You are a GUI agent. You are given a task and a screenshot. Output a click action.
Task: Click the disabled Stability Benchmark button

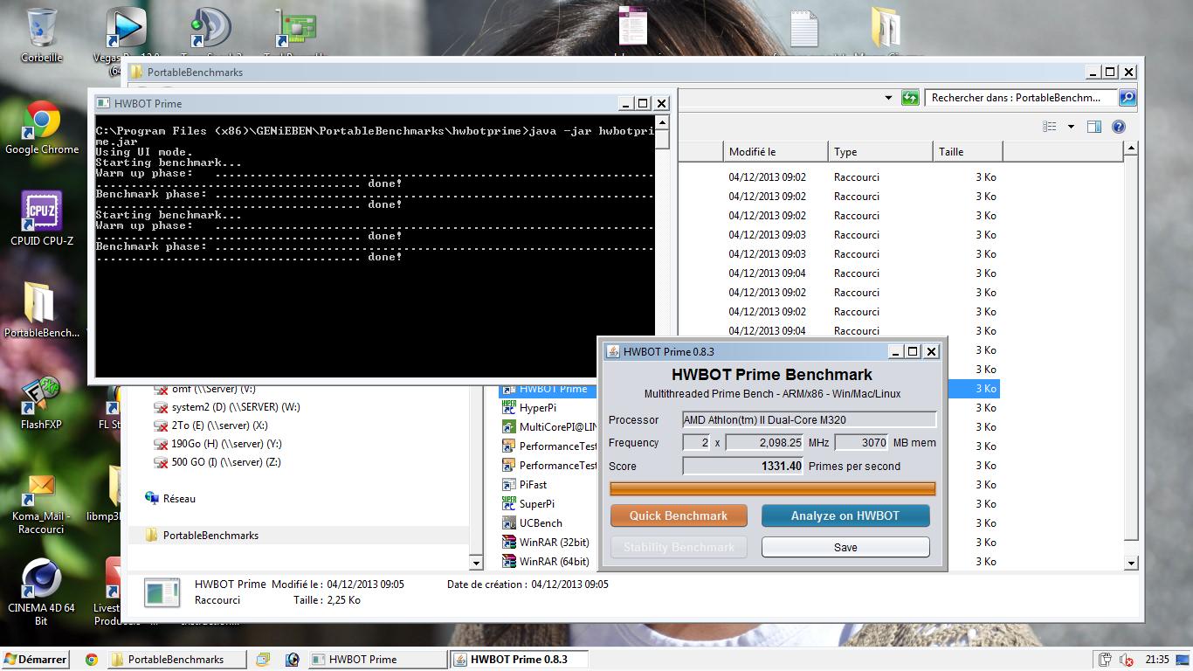(x=679, y=547)
